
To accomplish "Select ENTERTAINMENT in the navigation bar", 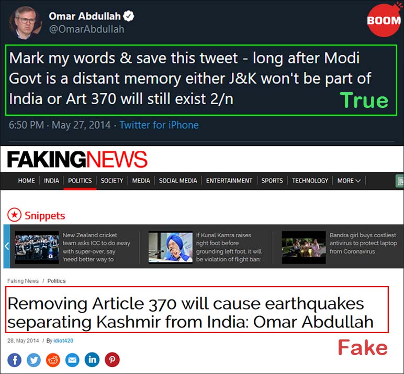I will point(229,181).
